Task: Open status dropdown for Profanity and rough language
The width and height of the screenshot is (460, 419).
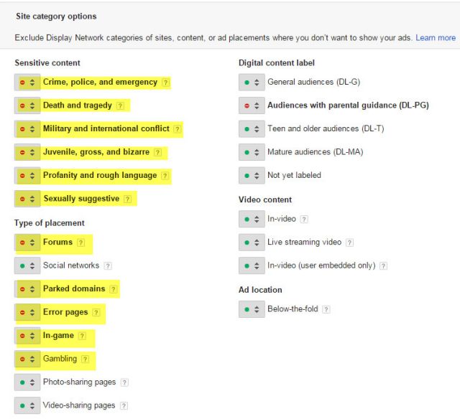Action: (27, 176)
